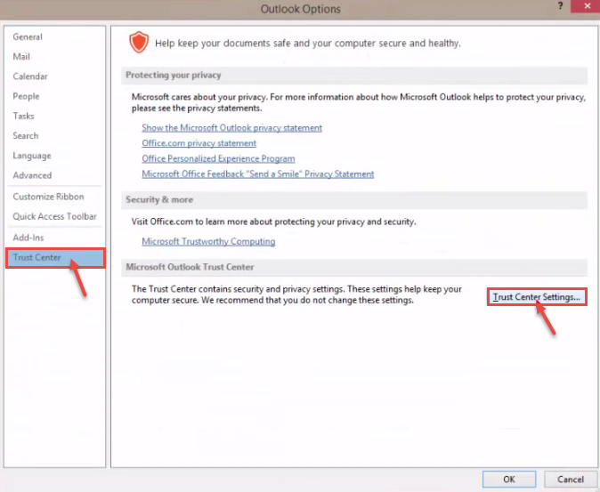Click the help question mark icon

[560, 6]
